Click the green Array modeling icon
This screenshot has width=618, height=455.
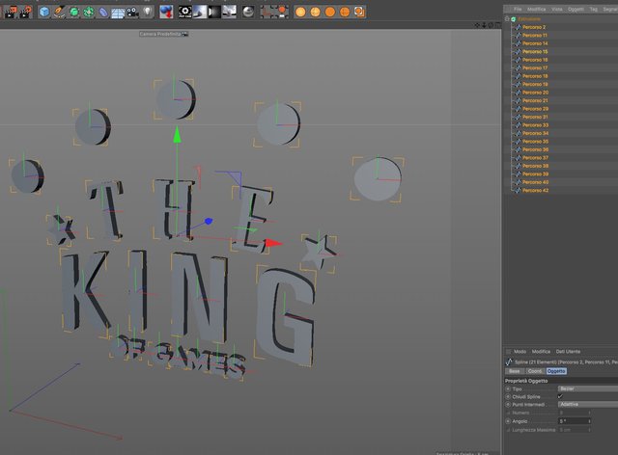click(89, 12)
